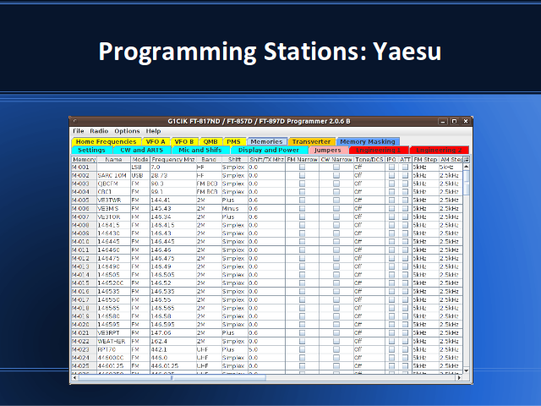The height and width of the screenshot is (406, 541).
Task: Open Shift cell for M-006 (Minus)
Action: 235,209
